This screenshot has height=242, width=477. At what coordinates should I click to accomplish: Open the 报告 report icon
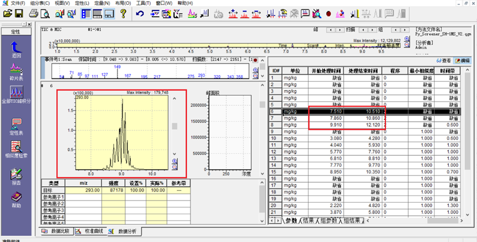[x=16, y=173]
